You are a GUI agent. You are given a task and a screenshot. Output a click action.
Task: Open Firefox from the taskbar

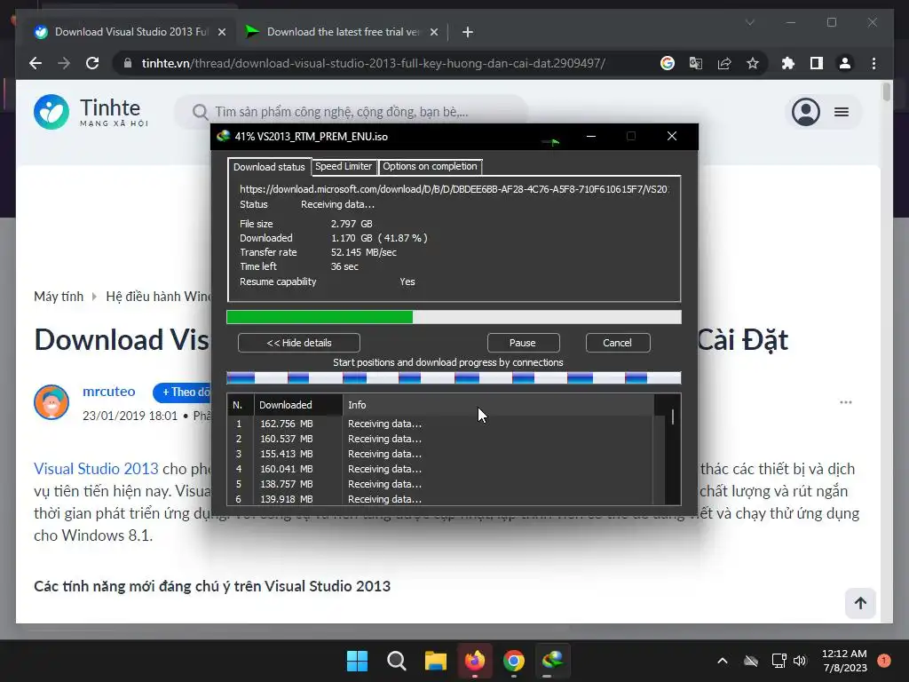pos(475,661)
